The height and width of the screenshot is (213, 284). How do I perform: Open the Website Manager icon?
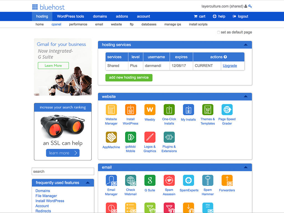tap(111, 110)
